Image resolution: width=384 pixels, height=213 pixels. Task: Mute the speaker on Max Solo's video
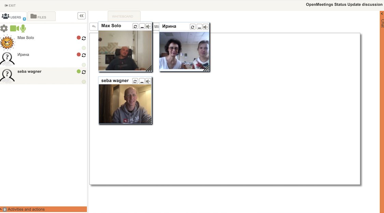coord(148,26)
